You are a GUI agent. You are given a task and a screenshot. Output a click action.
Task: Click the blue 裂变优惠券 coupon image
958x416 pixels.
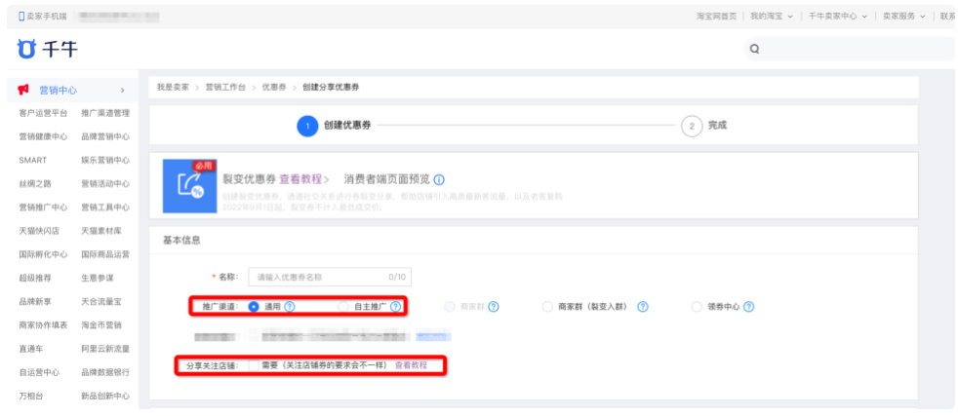tap(189, 186)
